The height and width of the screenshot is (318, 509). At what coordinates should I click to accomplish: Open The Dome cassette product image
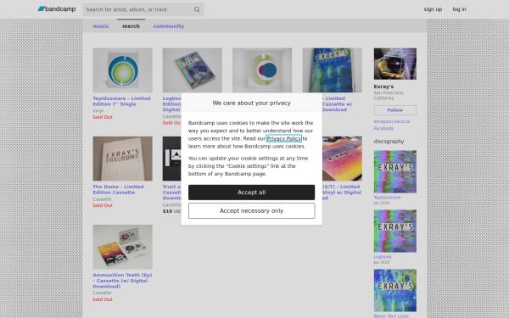coord(123,159)
